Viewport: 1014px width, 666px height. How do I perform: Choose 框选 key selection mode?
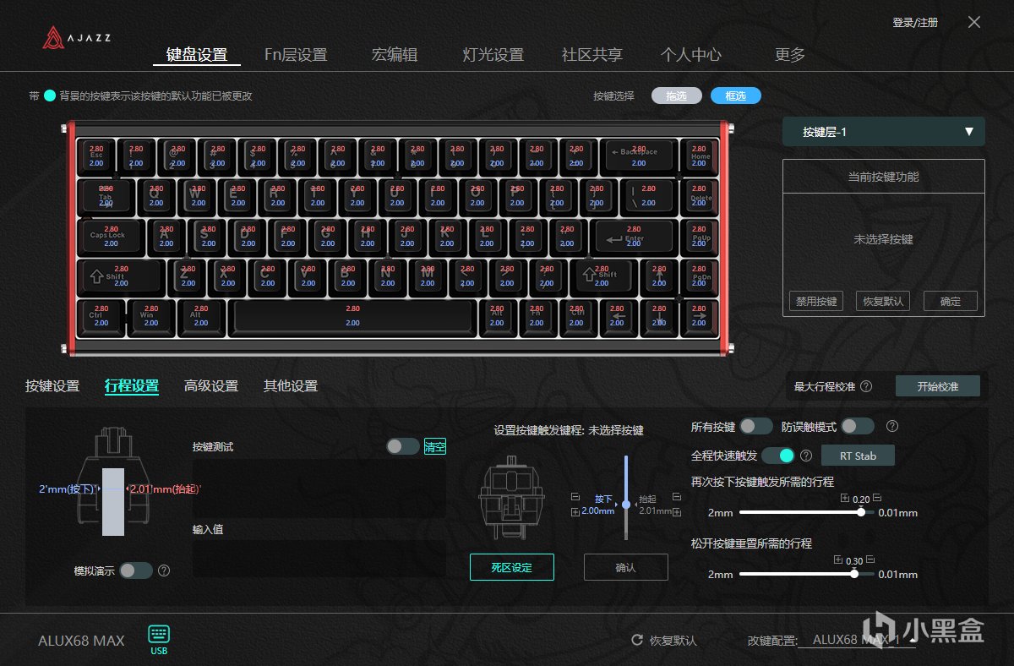(736, 96)
